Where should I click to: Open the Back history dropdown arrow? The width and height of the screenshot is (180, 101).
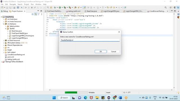(116, 8)
